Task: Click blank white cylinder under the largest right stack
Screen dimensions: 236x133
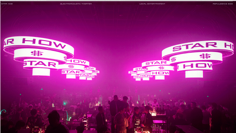Action: click(x=194, y=74)
